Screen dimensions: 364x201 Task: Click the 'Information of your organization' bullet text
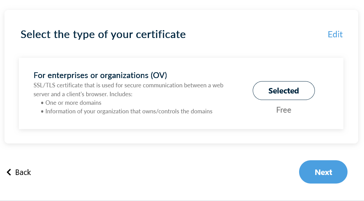[129, 111]
